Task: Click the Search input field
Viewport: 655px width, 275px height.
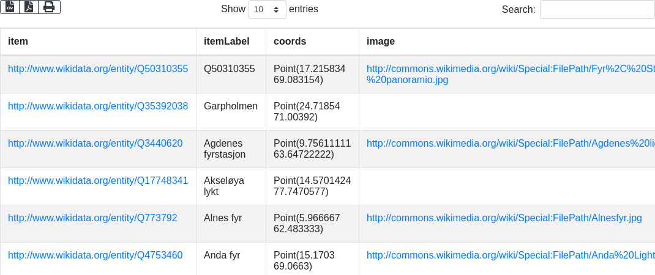Action: coord(597,9)
